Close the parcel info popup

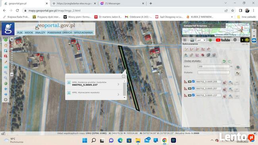tap(123, 76)
